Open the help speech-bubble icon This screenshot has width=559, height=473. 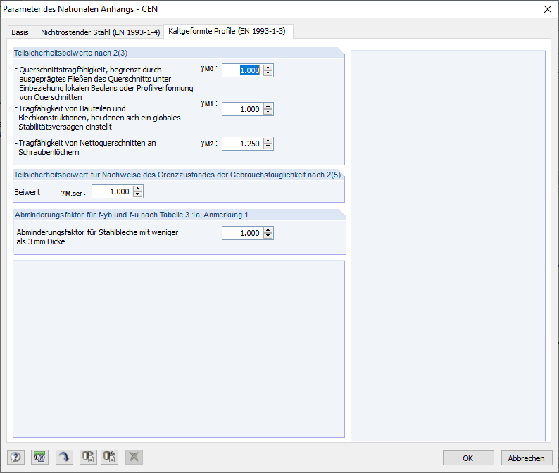point(15,457)
